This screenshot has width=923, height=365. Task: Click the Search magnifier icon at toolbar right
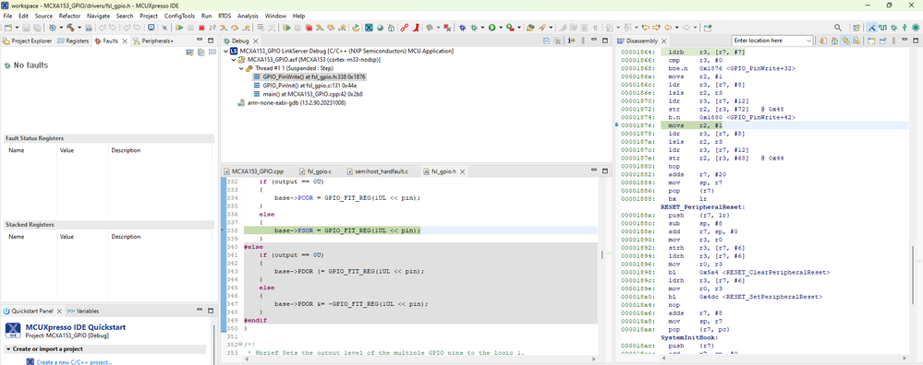point(838,28)
